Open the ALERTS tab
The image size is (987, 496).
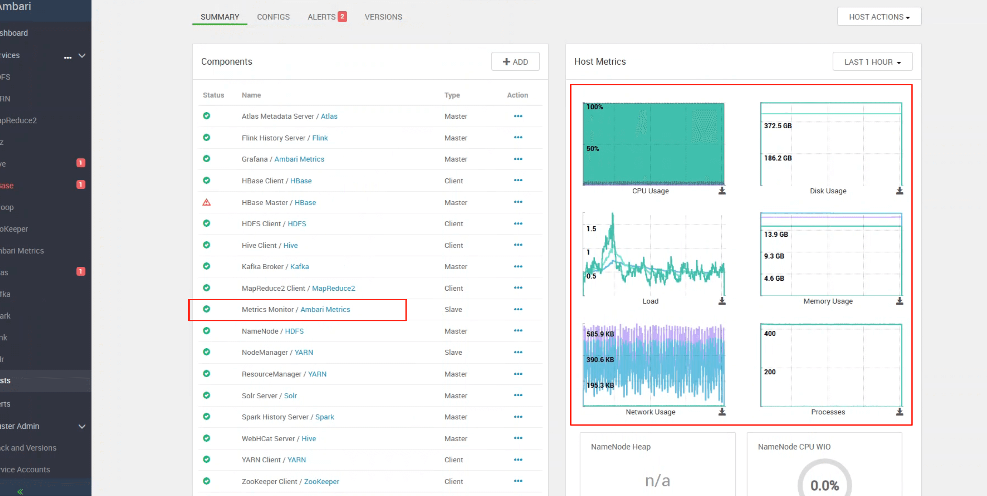click(x=321, y=16)
